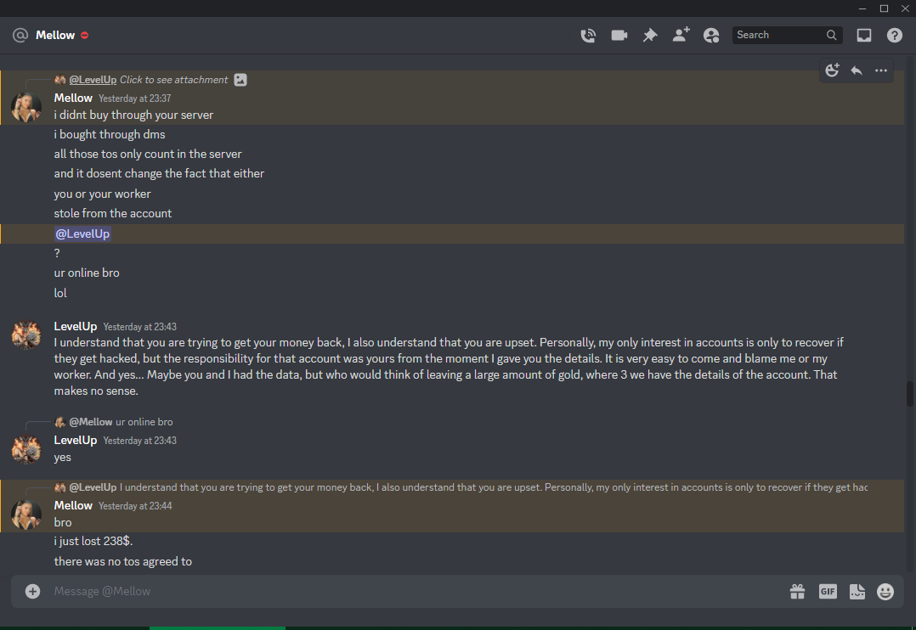The height and width of the screenshot is (630, 916).
Task: Click the Message @Mellow text box
Action: (409, 592)
